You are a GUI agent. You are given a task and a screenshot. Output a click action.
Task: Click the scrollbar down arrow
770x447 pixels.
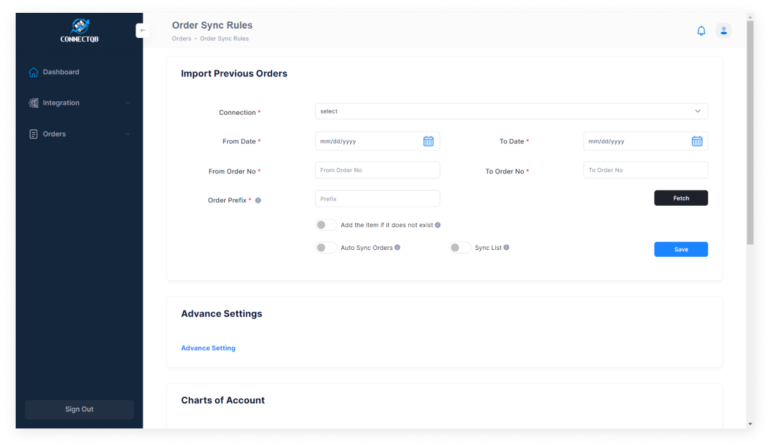click(750, 424)
